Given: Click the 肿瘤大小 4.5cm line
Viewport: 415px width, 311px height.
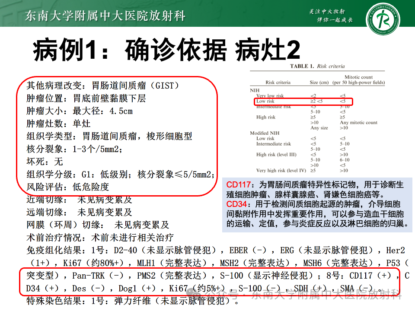Looking at the screenshot, I should tap(80, 111).
